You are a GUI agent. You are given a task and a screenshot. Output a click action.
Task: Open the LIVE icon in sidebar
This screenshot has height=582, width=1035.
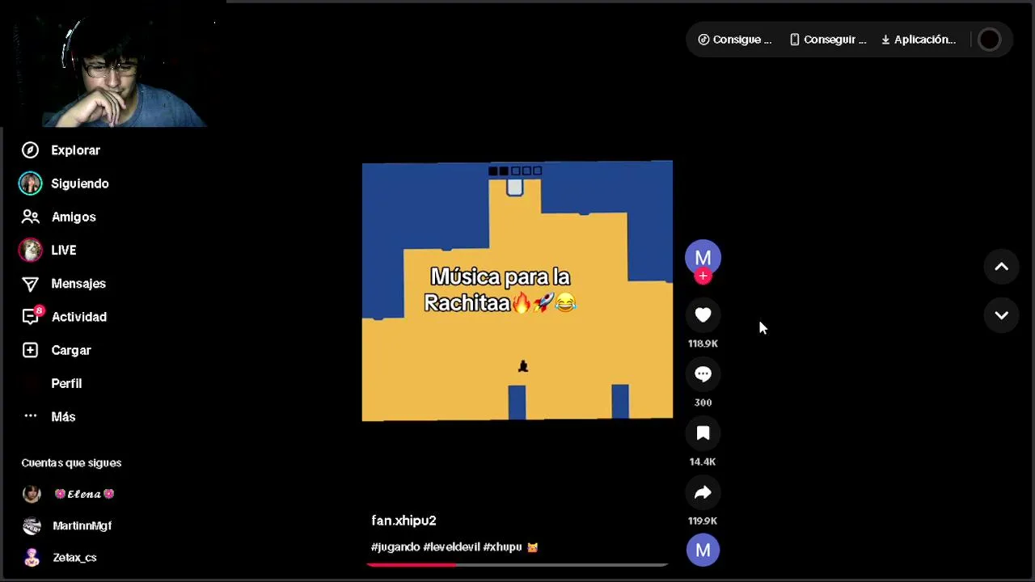tap(30, 250)
